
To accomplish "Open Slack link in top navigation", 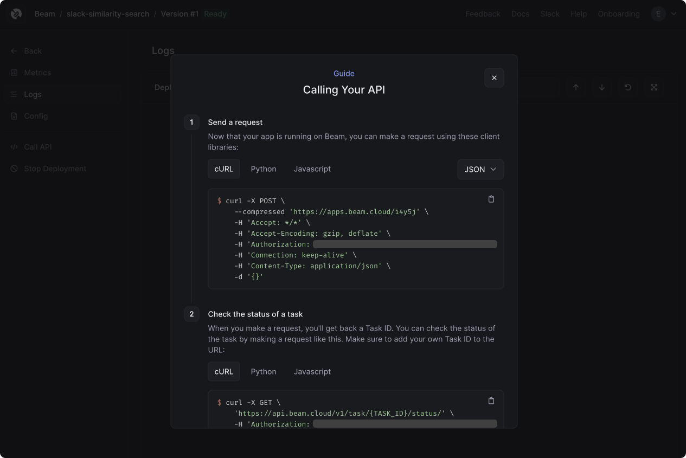I will (550, 14).
